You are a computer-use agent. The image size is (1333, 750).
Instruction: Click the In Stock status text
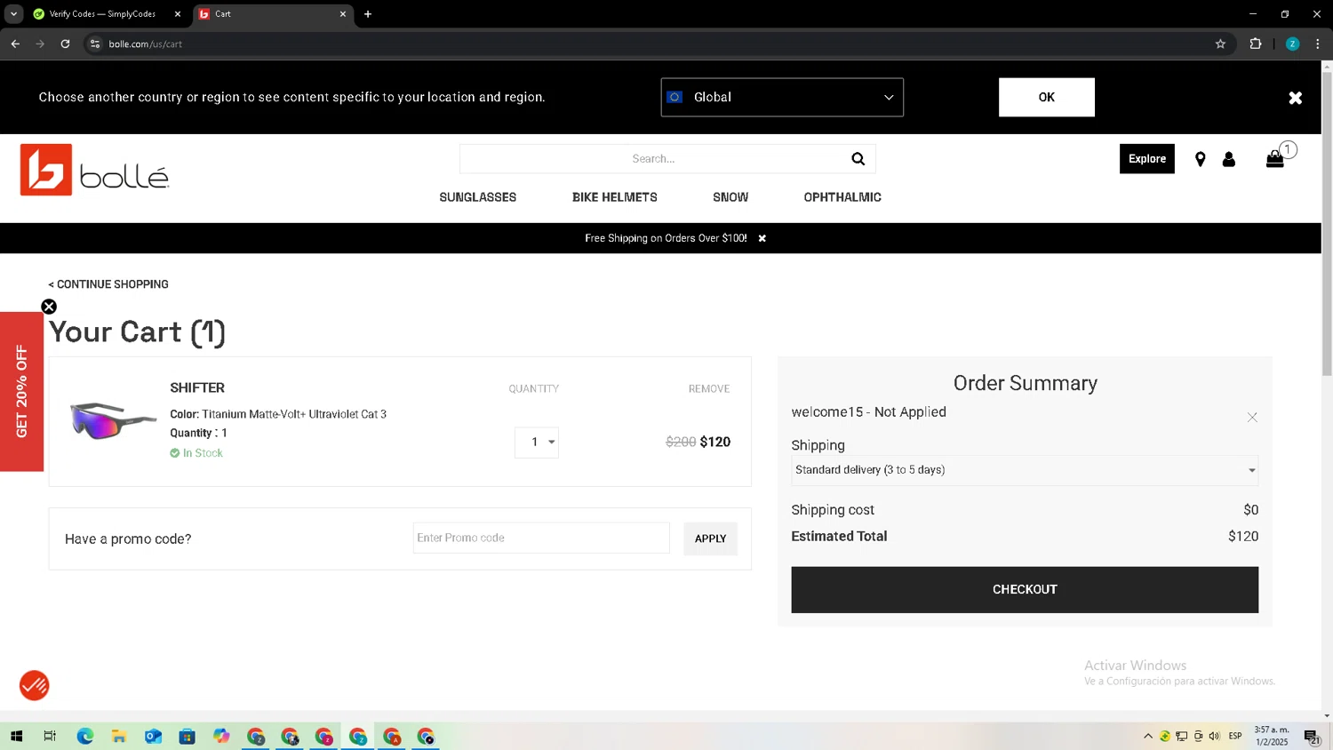pyautogui.click(x=203, y=453)
